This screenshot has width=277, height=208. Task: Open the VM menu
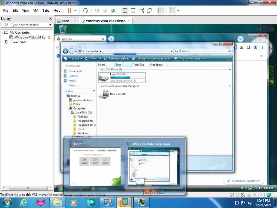[36, 11]
